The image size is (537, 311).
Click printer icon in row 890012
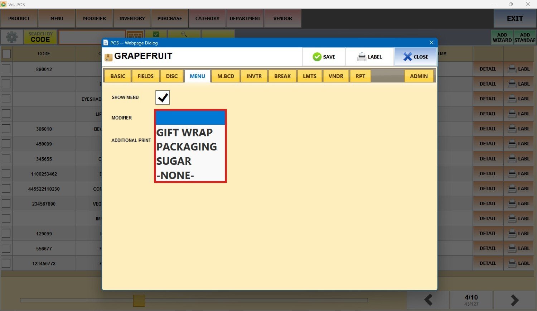pos(512,69)
